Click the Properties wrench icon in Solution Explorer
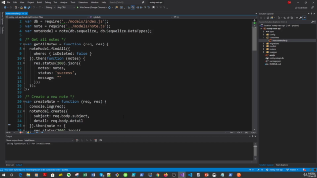 click(x=301, y=18)
